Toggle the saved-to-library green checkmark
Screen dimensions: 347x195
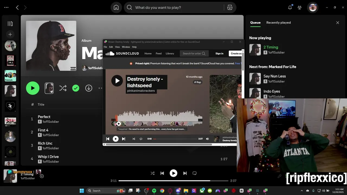[76, 88]
